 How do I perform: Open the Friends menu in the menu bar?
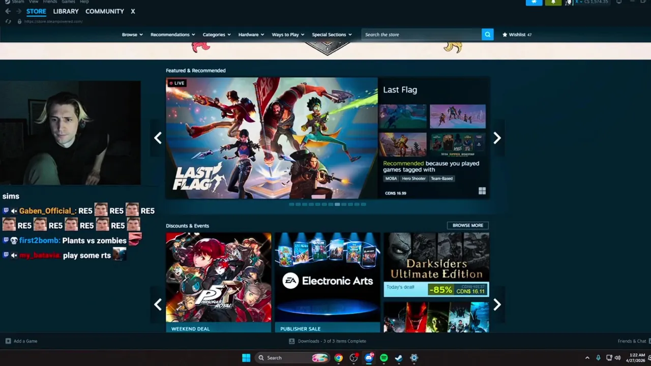click(50, 2)
